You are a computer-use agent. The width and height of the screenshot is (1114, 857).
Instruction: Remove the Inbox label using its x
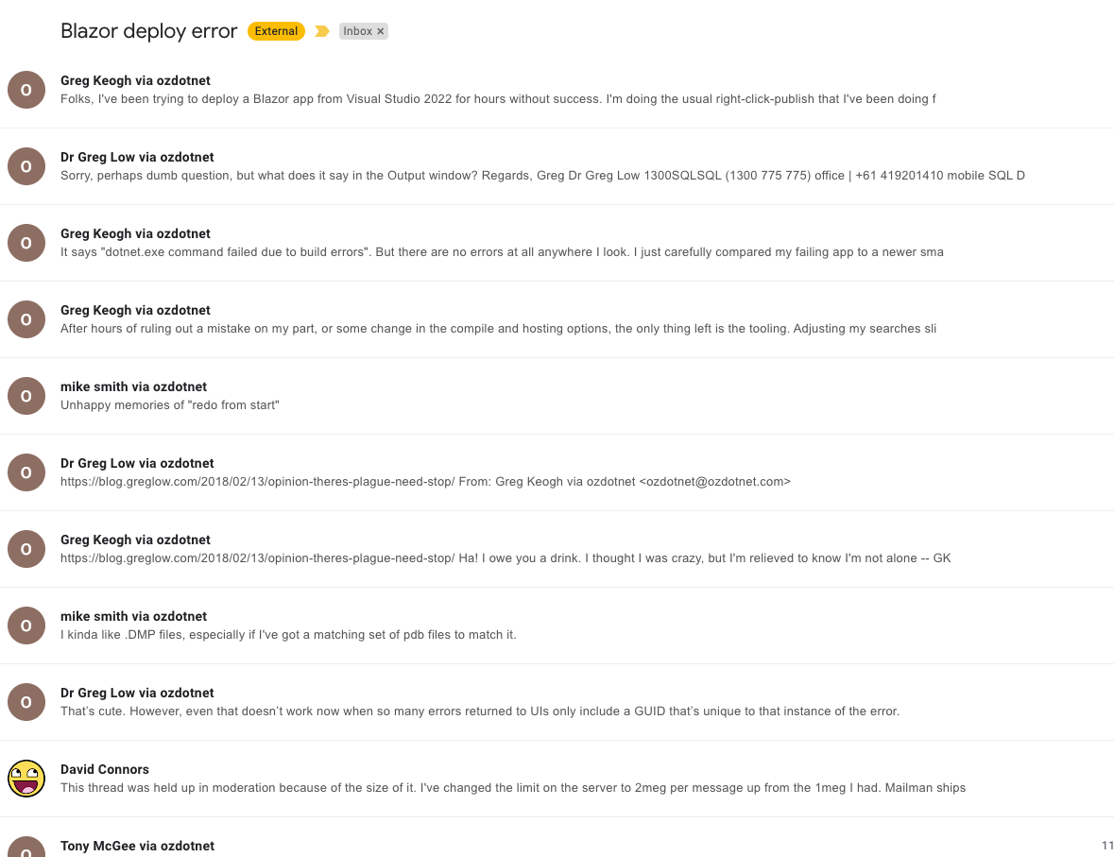tap(380, 31)
